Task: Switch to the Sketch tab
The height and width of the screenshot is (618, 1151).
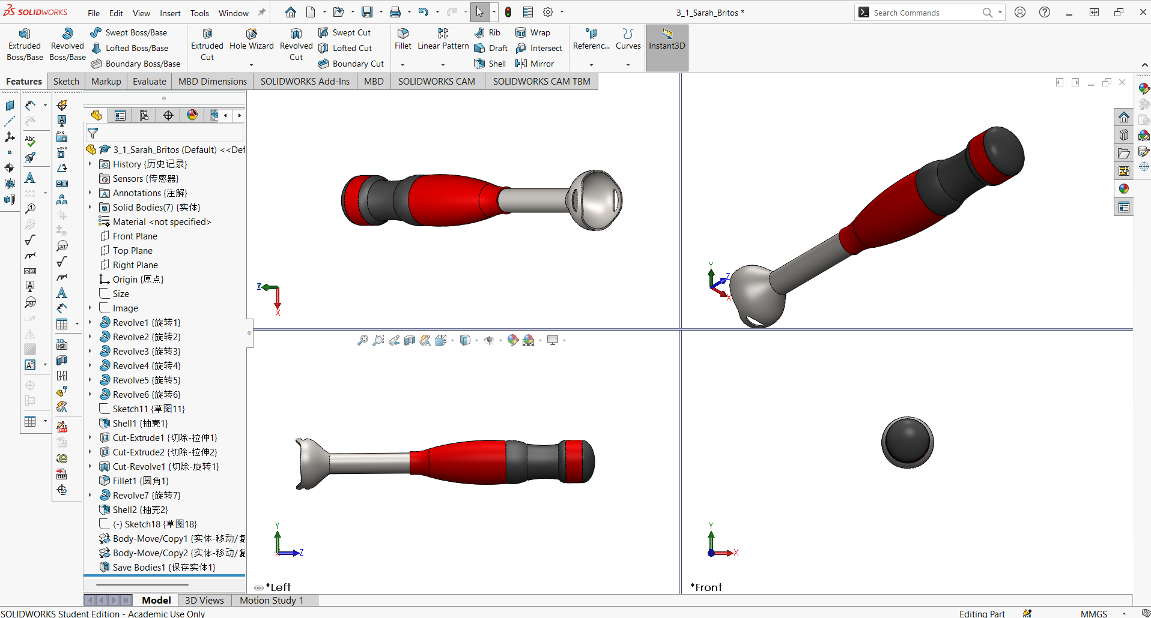Action: (66, 82)
